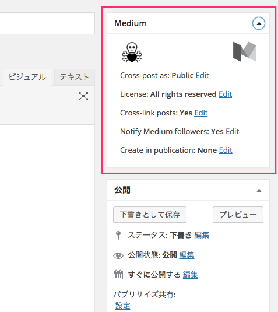Edit the Cross-post as setting
Viewport: 278px width, 312px height.
[x=202, y=76]
